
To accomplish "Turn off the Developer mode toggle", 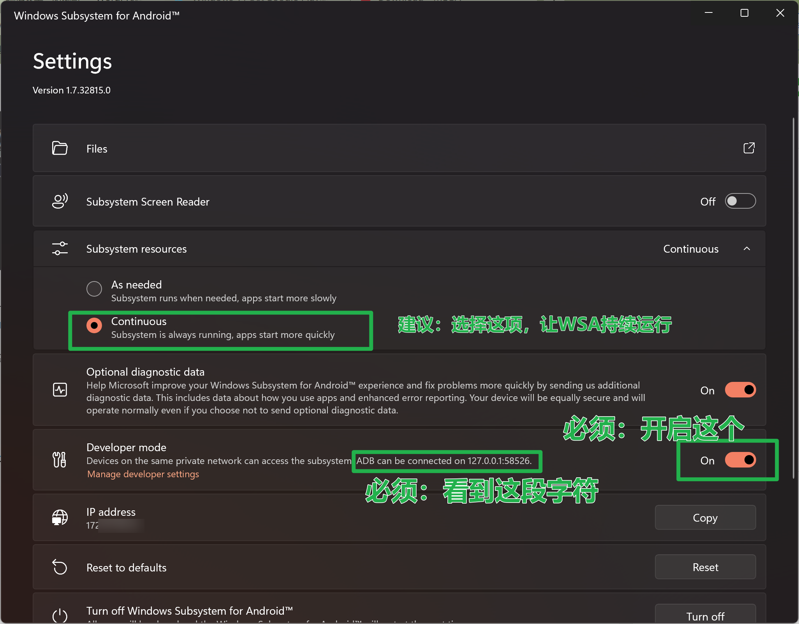I will [740, 460].
